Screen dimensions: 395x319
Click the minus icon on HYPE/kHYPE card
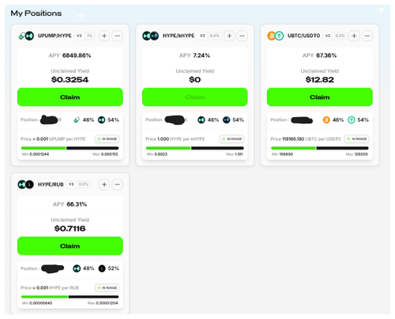tap(242, 36)
